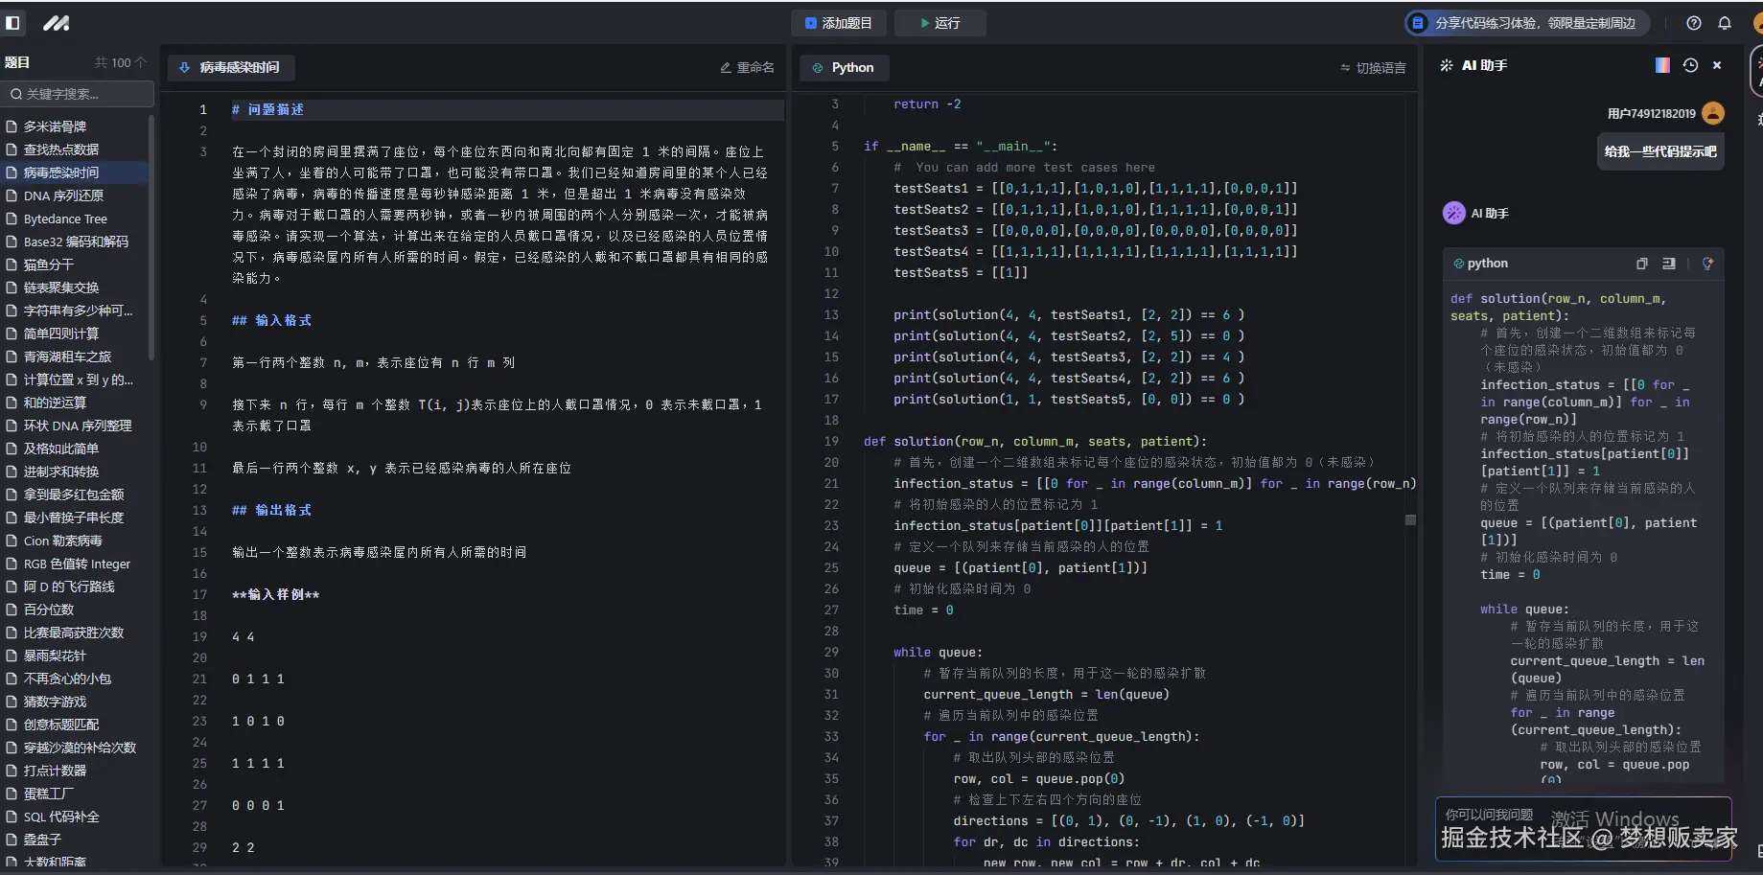
Task: Collapse the left sidebar with the panel icon
Action: (x=12, y=22)
